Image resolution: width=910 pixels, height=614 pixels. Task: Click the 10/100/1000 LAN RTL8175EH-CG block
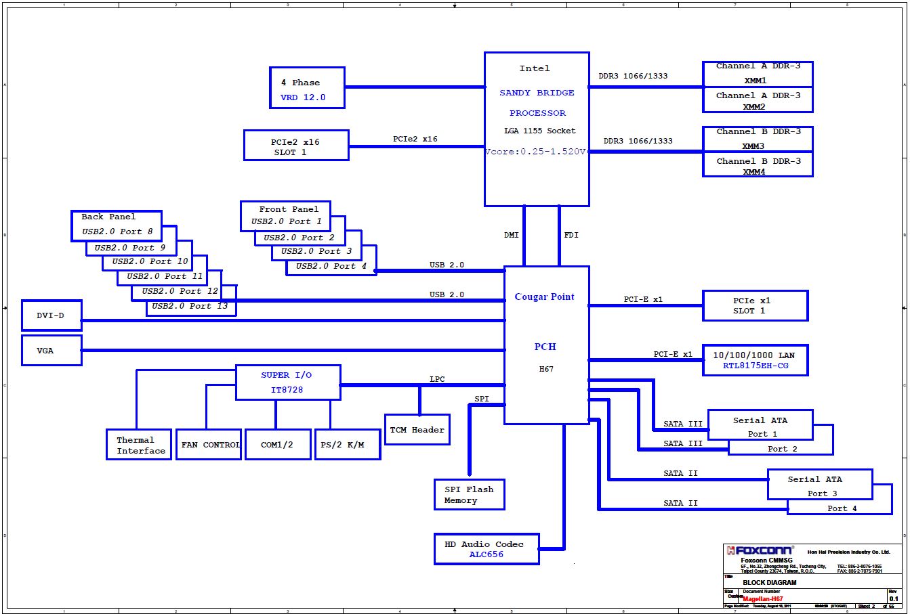coord(756,360)
